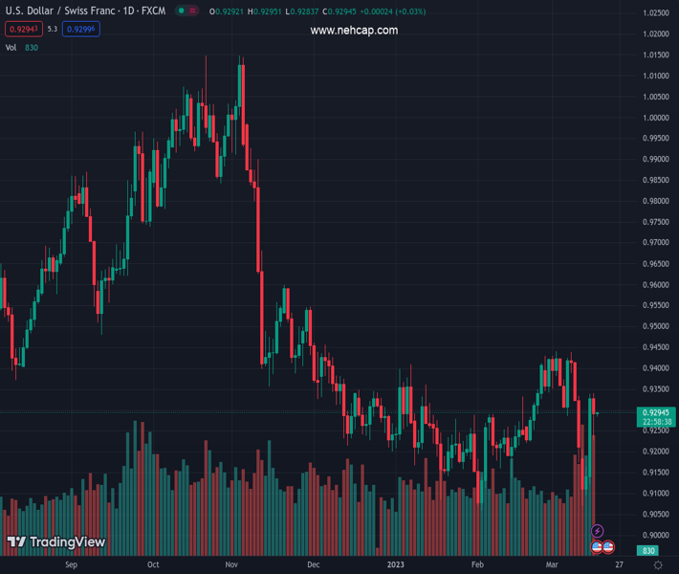Click the 0.95000 price scale label
This screenshot has height=574, width=679.
[656, 326]
